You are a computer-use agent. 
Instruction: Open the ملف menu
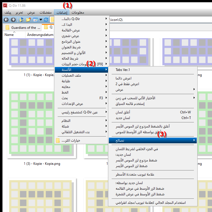tap(8, 12)
